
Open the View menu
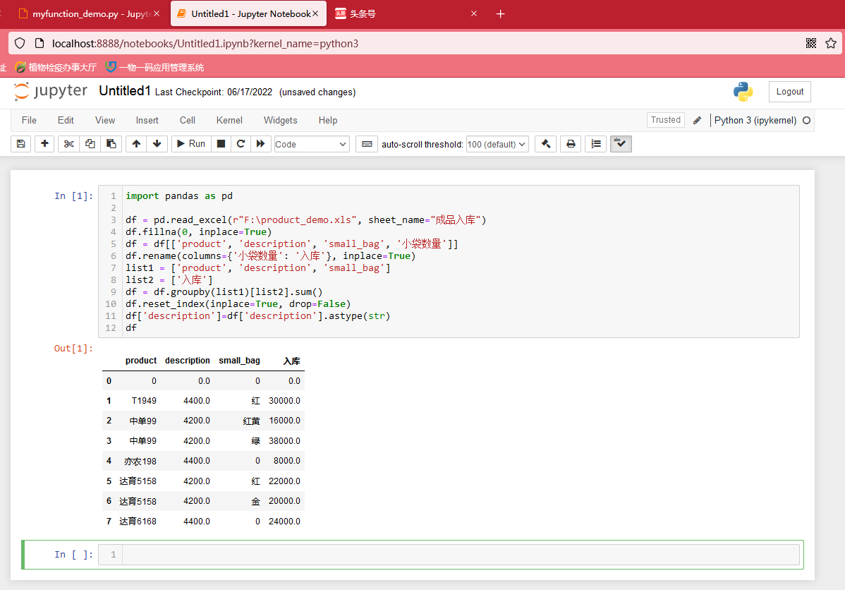pyautogui.click(x=105, y=120)
